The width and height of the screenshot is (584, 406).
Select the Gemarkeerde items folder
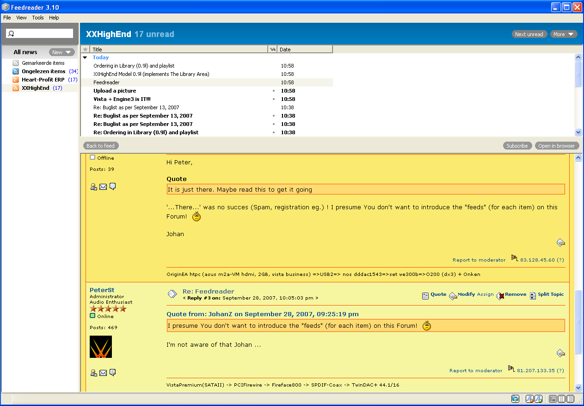(x=43, y=63)
